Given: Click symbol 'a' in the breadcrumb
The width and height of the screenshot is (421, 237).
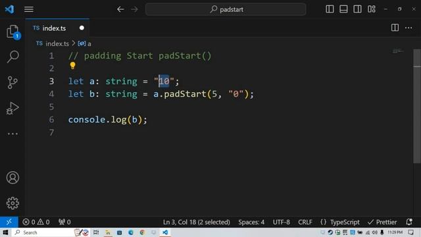Looking at the screenshot, I should click(x=85, y=43).
